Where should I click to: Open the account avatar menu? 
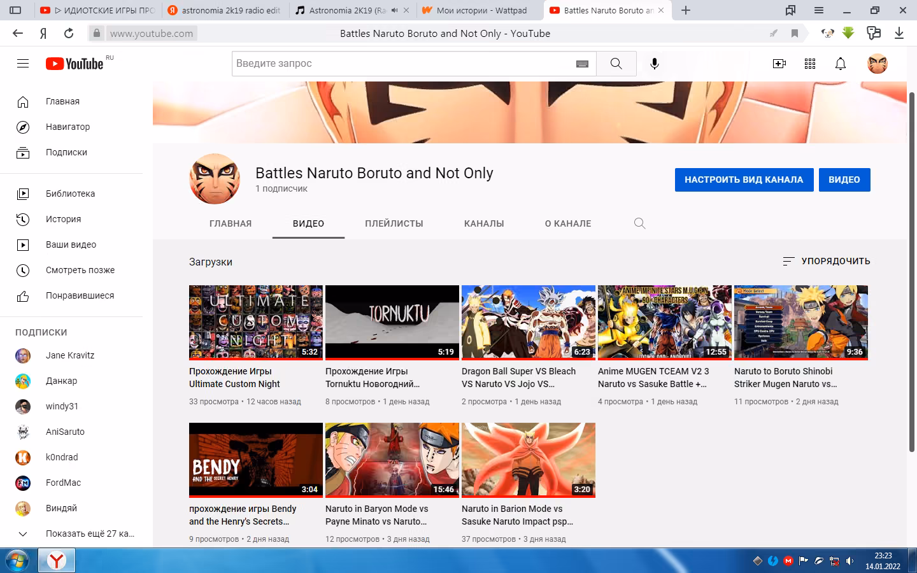878,64
